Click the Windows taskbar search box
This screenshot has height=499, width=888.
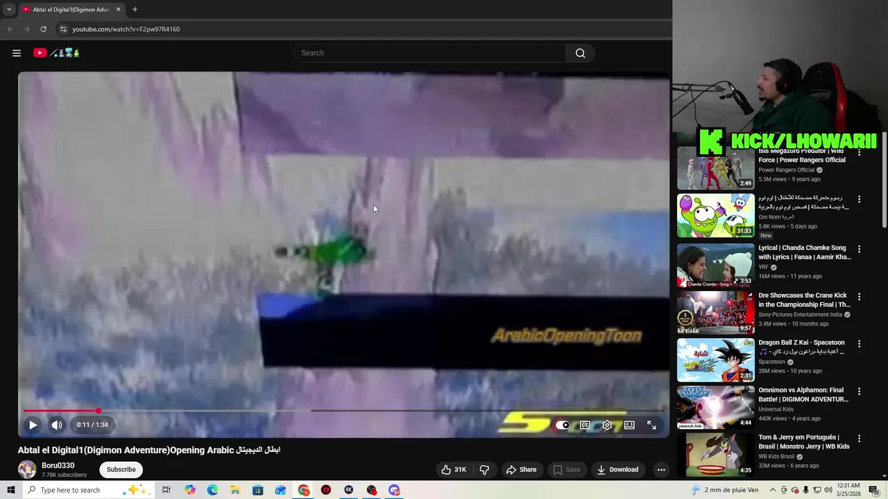click(88, 490)
